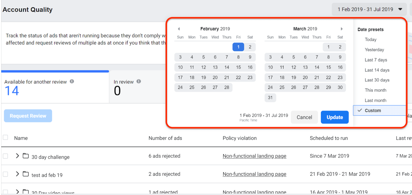Click folder icon for 30 day challenge
412x195 pixels.
coord(26,156)
